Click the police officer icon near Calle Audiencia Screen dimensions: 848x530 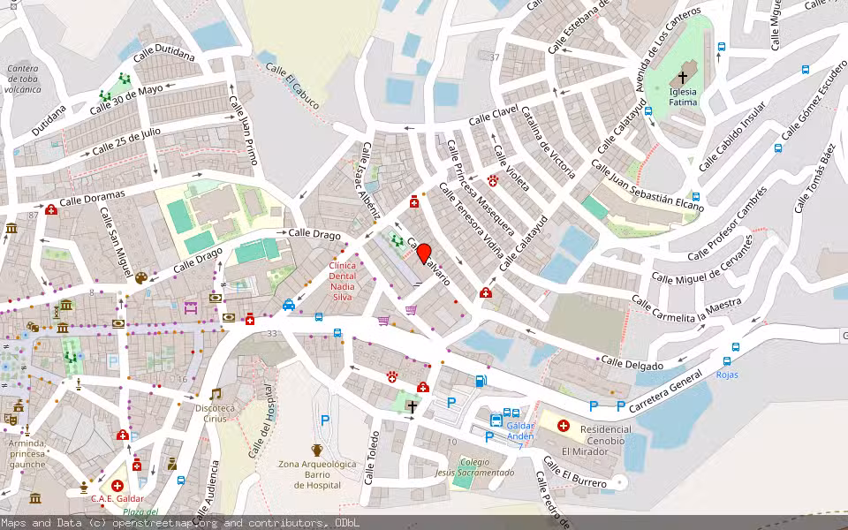point(172,464)
